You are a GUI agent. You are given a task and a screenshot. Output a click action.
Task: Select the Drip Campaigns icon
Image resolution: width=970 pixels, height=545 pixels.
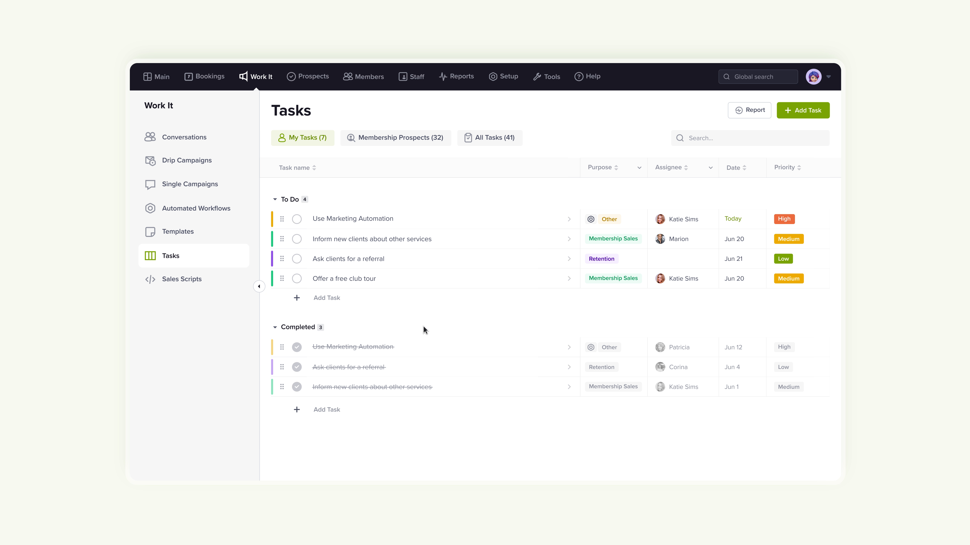[150, 161]
